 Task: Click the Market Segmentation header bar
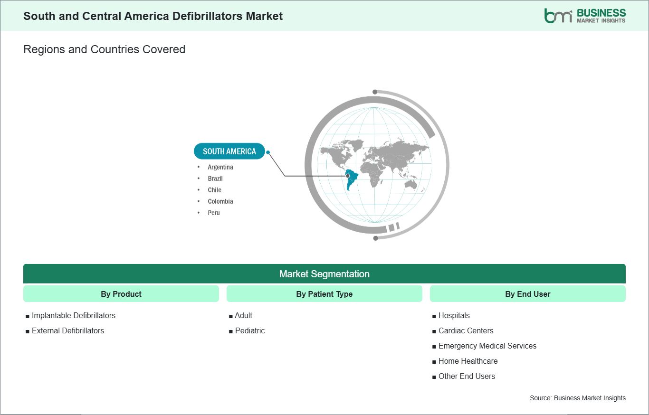click(x=324, y=274)
